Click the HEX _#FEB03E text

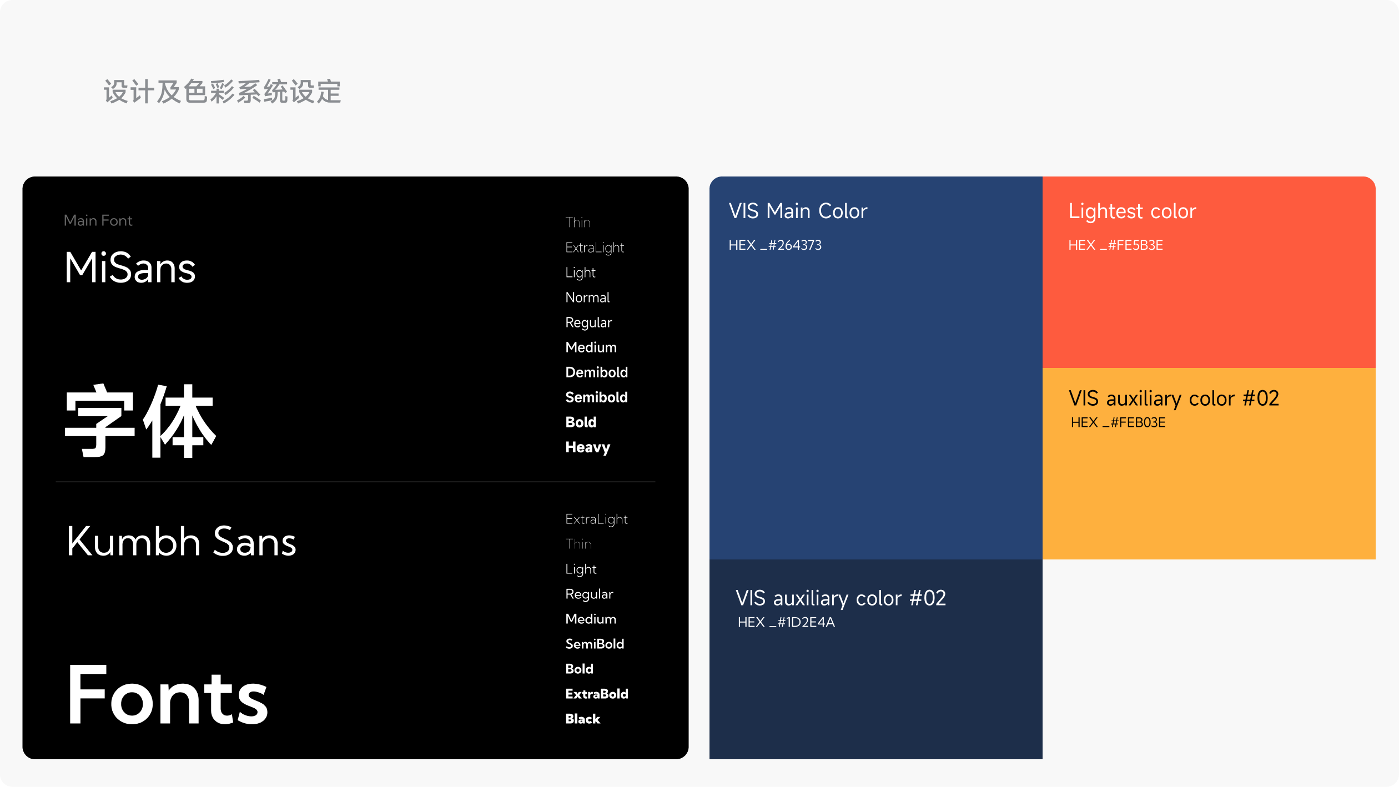[x=1118, y=423]
